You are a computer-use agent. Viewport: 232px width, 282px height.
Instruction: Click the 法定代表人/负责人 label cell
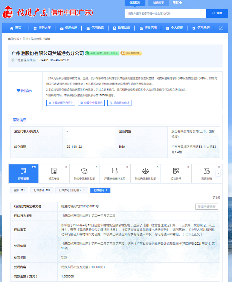[37, 134]
